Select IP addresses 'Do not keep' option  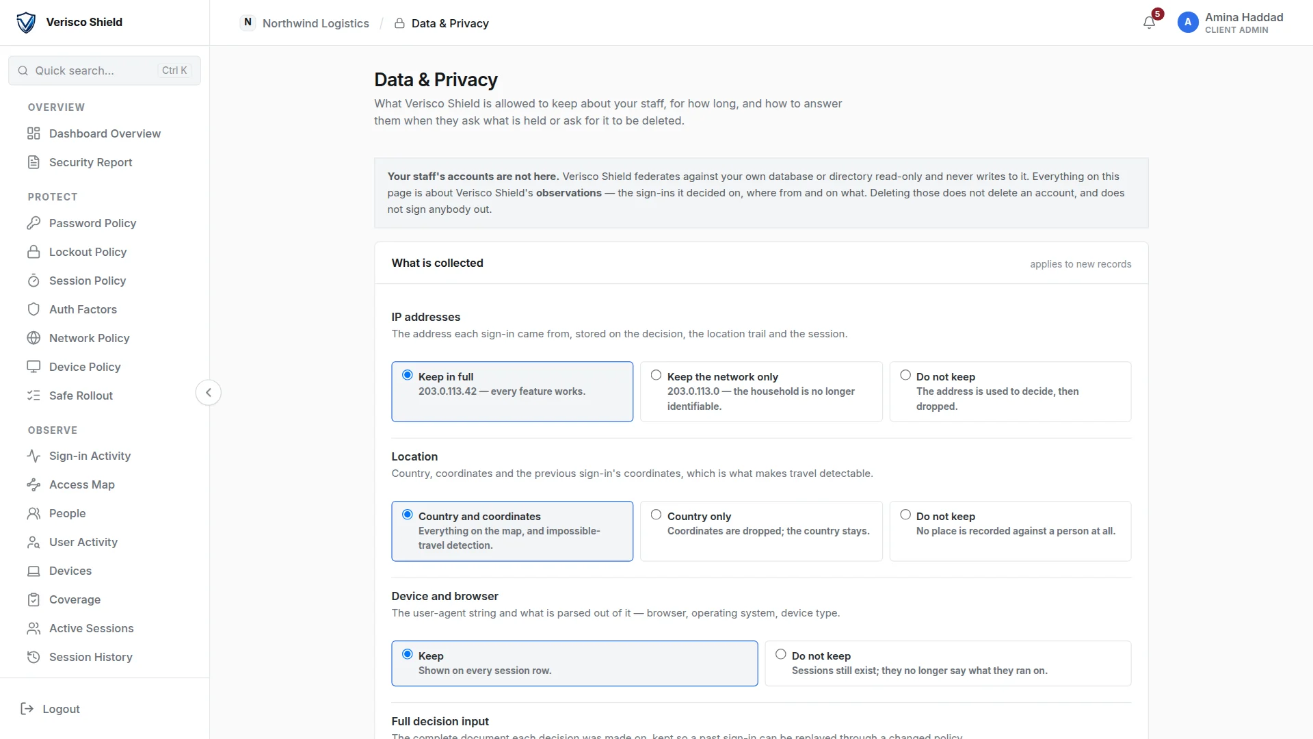[1010, 391]
